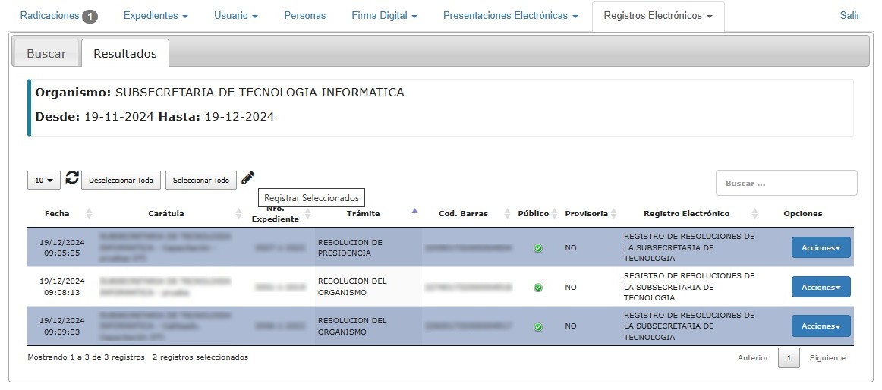
Task: Deselect the 09:05:35 highlighted row
Action: tap(62, 247)
